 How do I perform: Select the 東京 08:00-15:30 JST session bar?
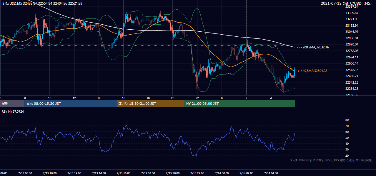point(71,104)
